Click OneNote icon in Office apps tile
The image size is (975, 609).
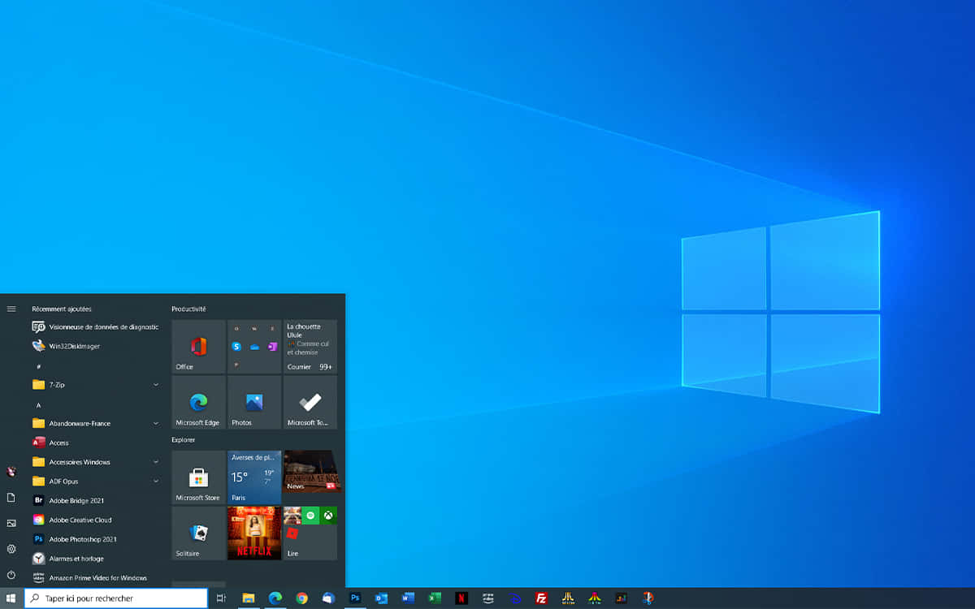click(272, 346)
